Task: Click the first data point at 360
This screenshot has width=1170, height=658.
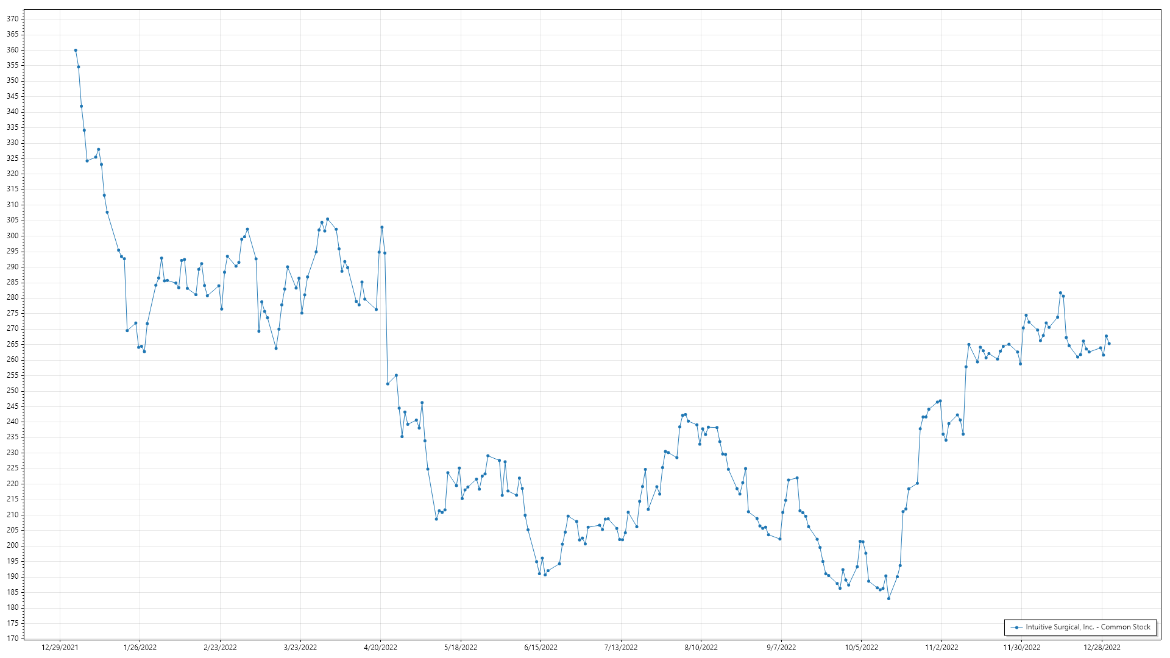Action: (x=76, y=50)
